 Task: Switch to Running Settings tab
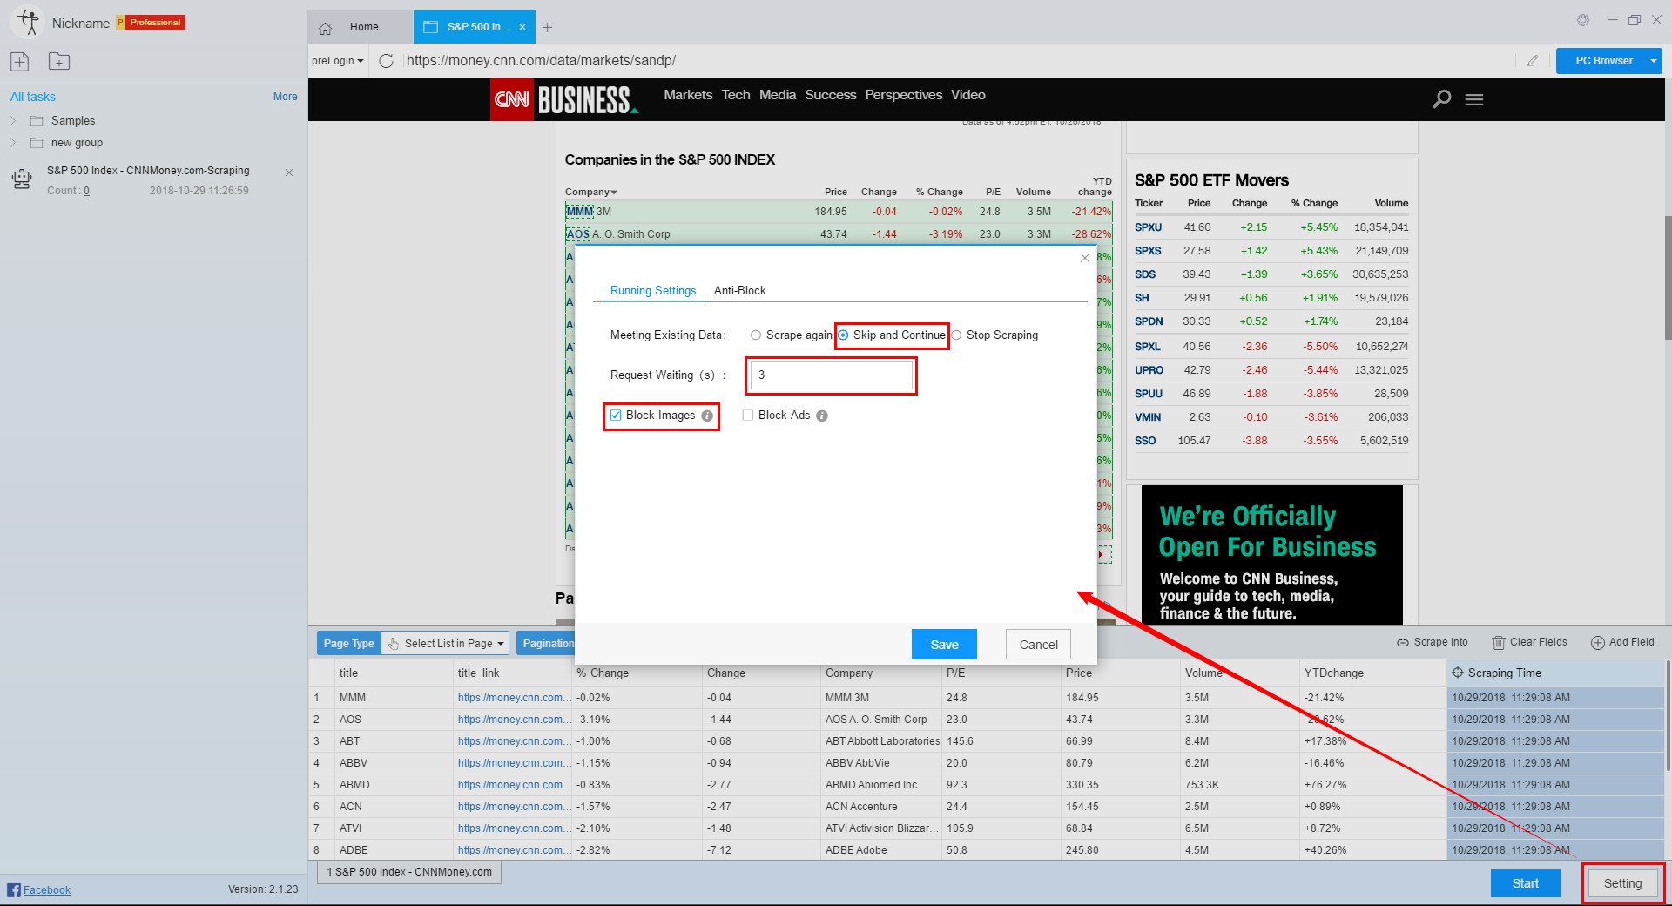point(652,291)
